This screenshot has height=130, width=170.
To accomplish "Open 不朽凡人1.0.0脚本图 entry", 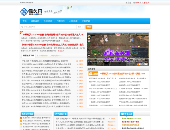I will coord(80,122).
